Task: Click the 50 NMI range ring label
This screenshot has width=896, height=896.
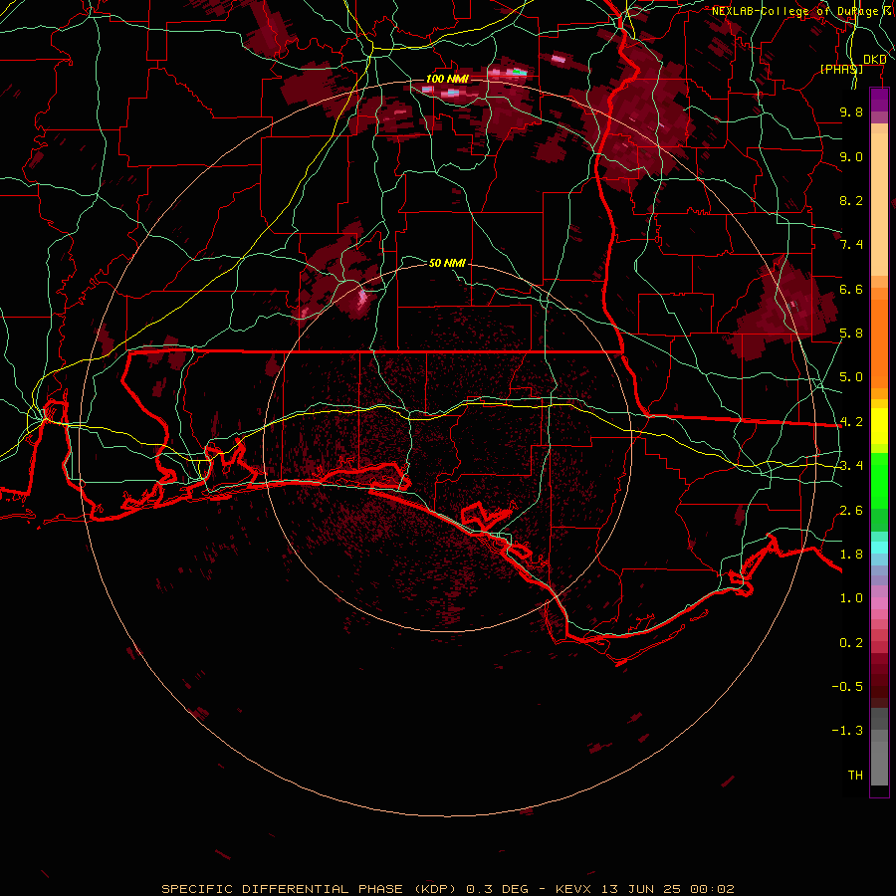Action: 447,263
